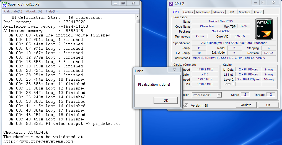Click the Loop 10 finished line
Screen dimensions: 282x145
(x=47, y=80)
